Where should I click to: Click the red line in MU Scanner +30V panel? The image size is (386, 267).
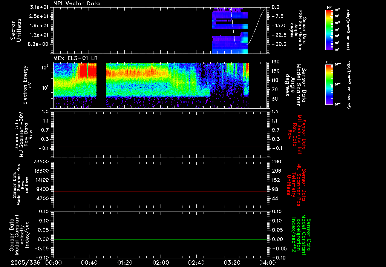click(x=160, y=146)
